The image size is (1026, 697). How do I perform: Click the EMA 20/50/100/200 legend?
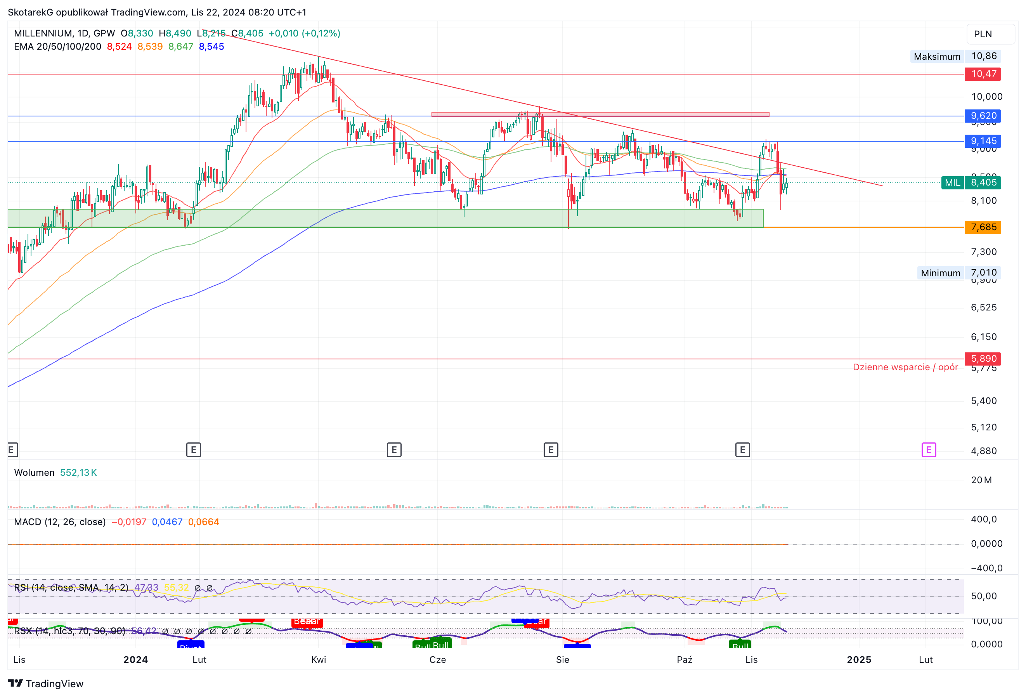[57, 47]
